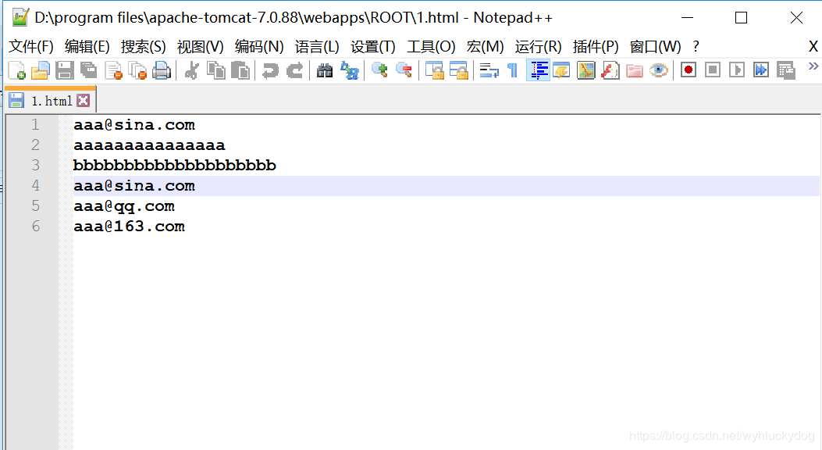Click the Paste clipboard icon

pos(240,70)
